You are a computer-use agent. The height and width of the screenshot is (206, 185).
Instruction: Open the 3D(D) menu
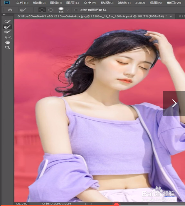140,3
